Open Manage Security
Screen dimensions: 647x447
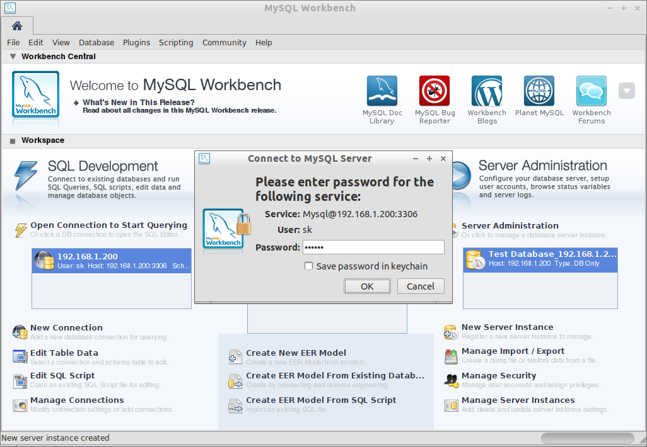498,375
